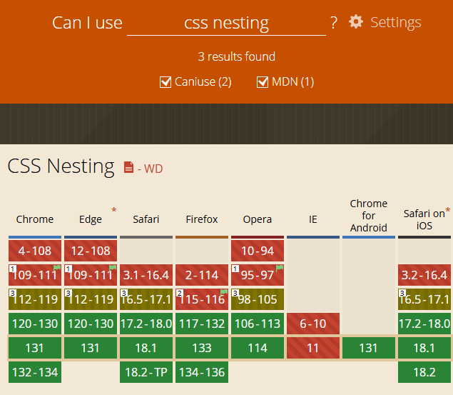Click the flag icon on Chrome 109-111
Image resolution: width=453 pixels, height=395 pixels.
tap(57, 267)
